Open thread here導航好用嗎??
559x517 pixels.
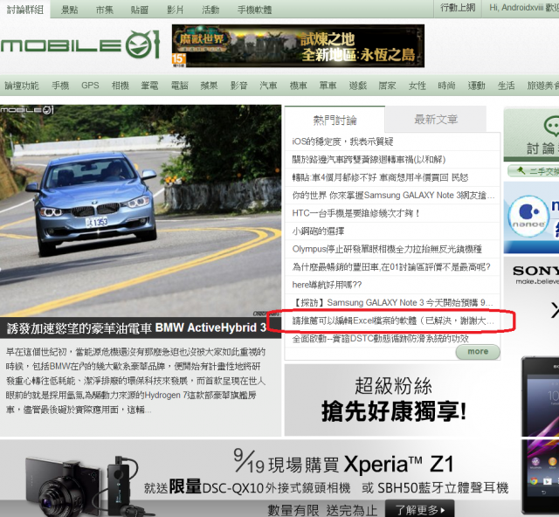point(327,285)
